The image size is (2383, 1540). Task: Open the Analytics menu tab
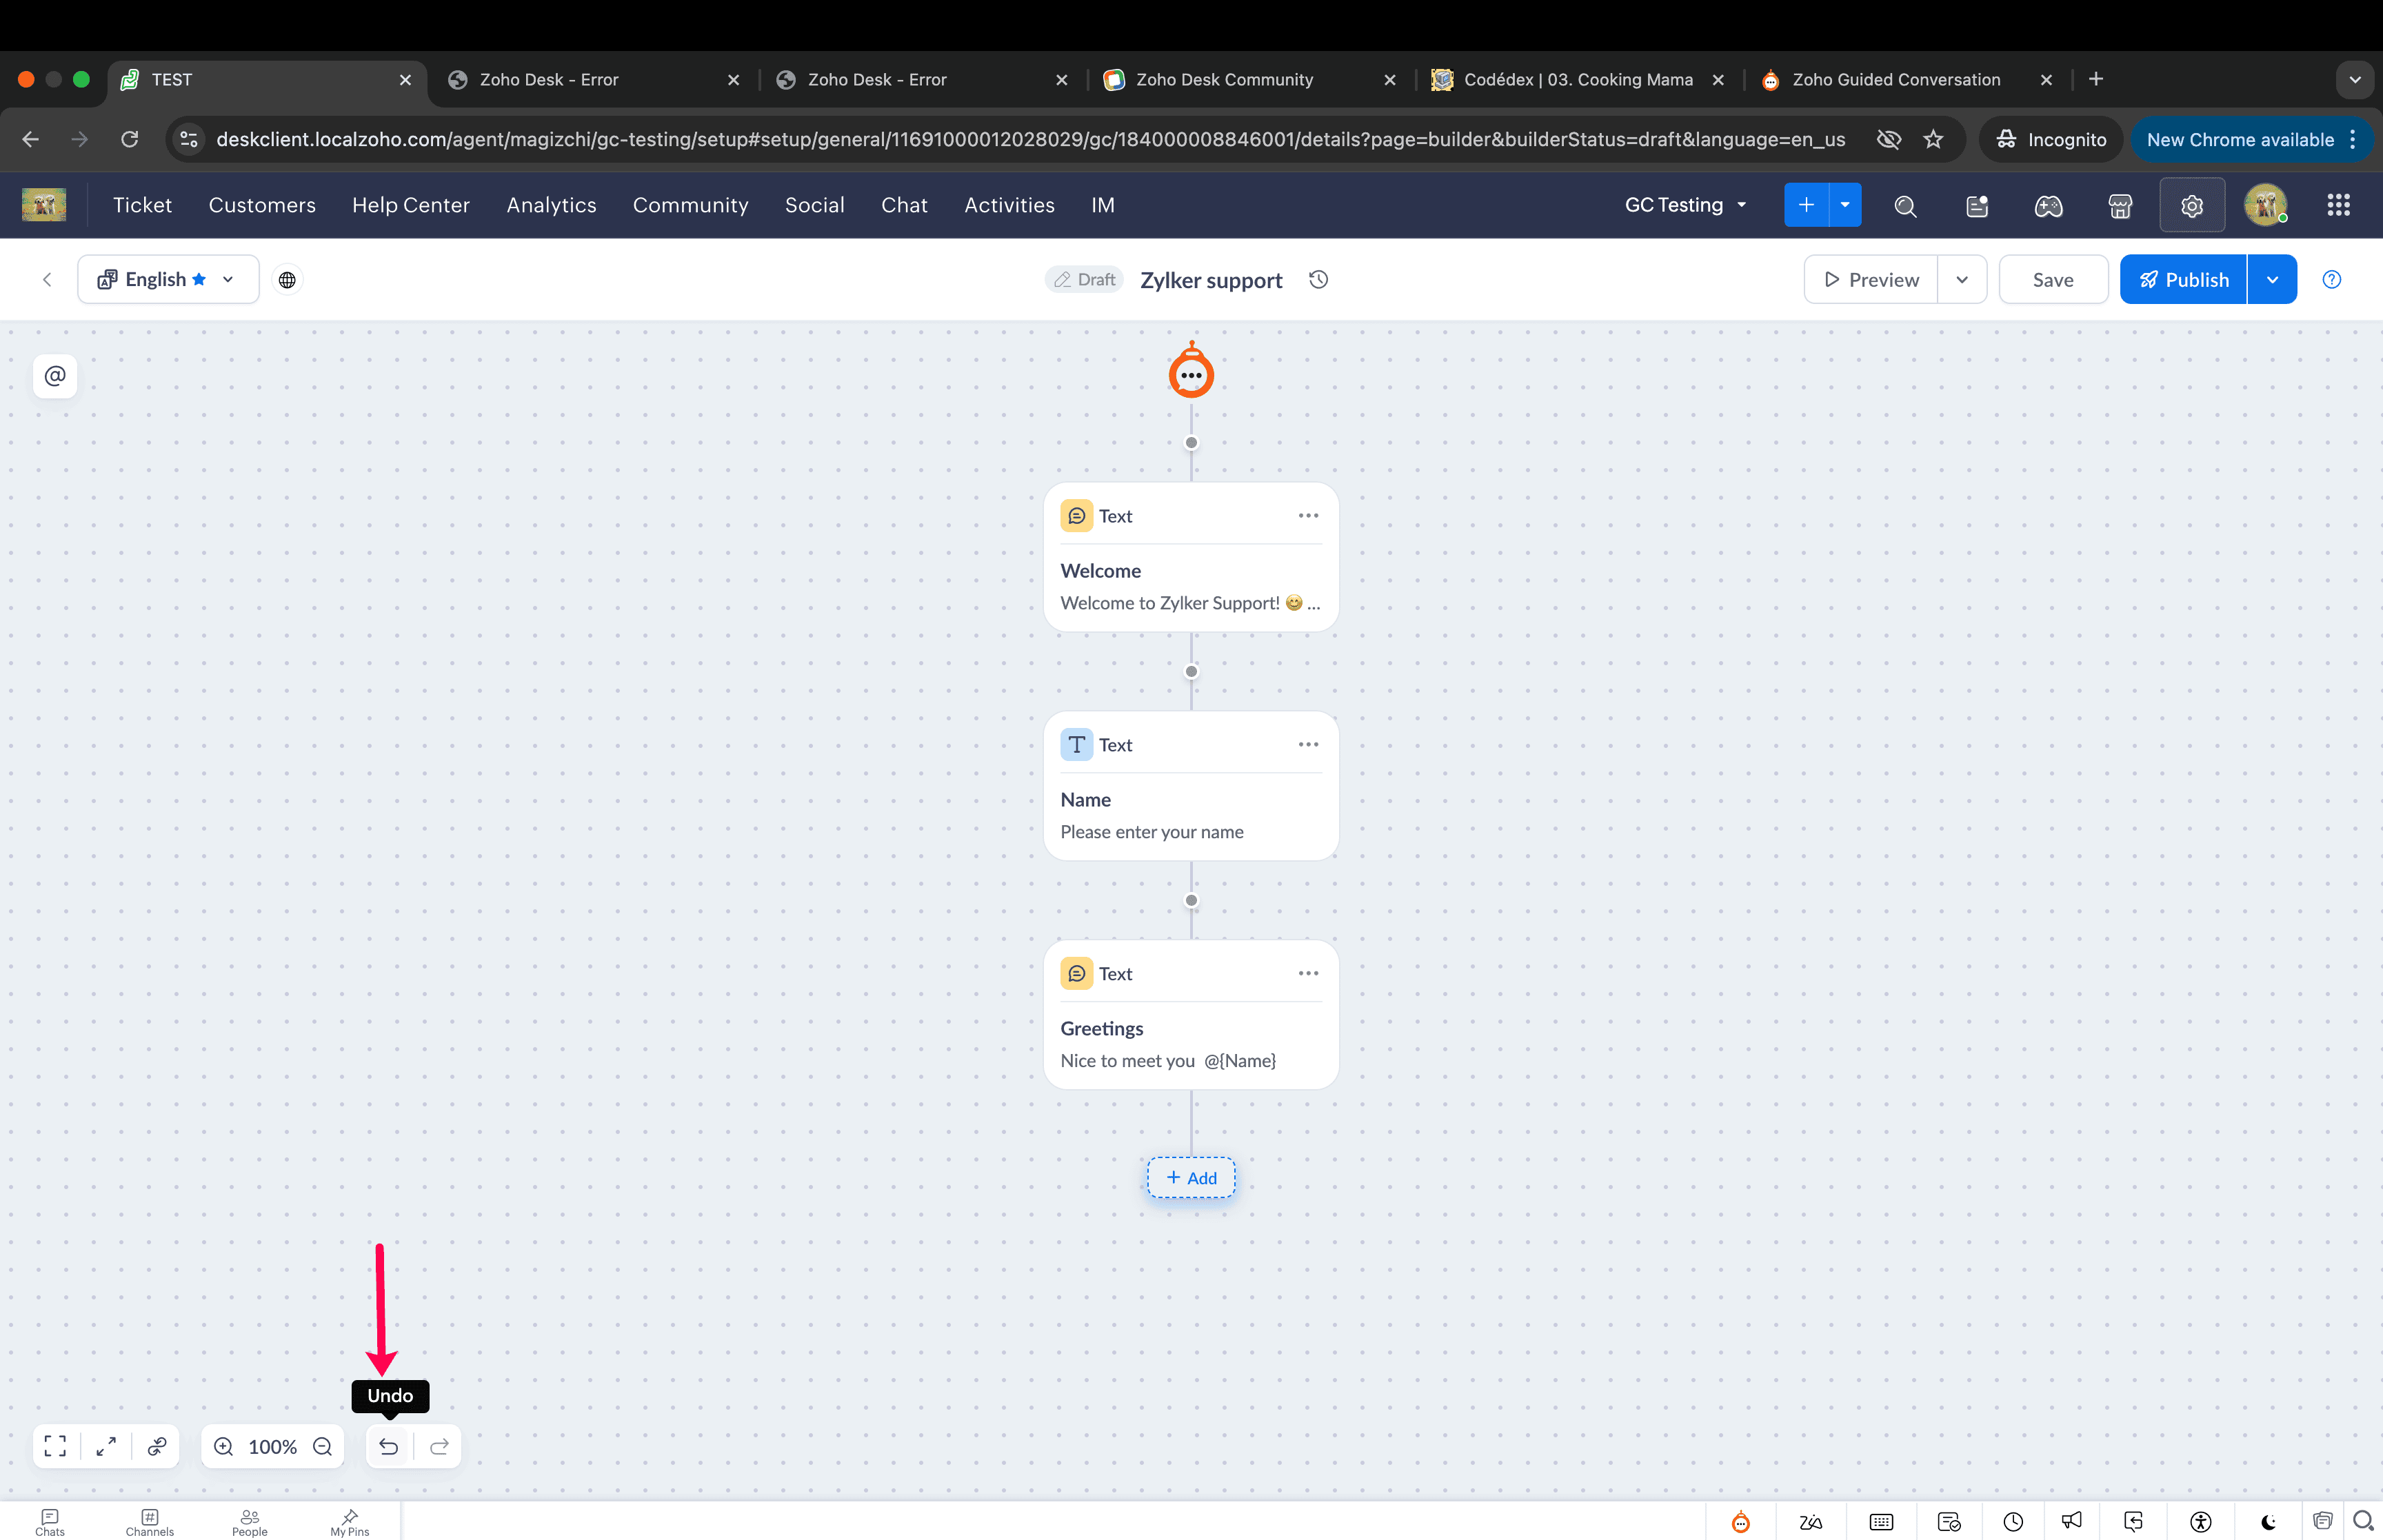click(x=551, y=205)
